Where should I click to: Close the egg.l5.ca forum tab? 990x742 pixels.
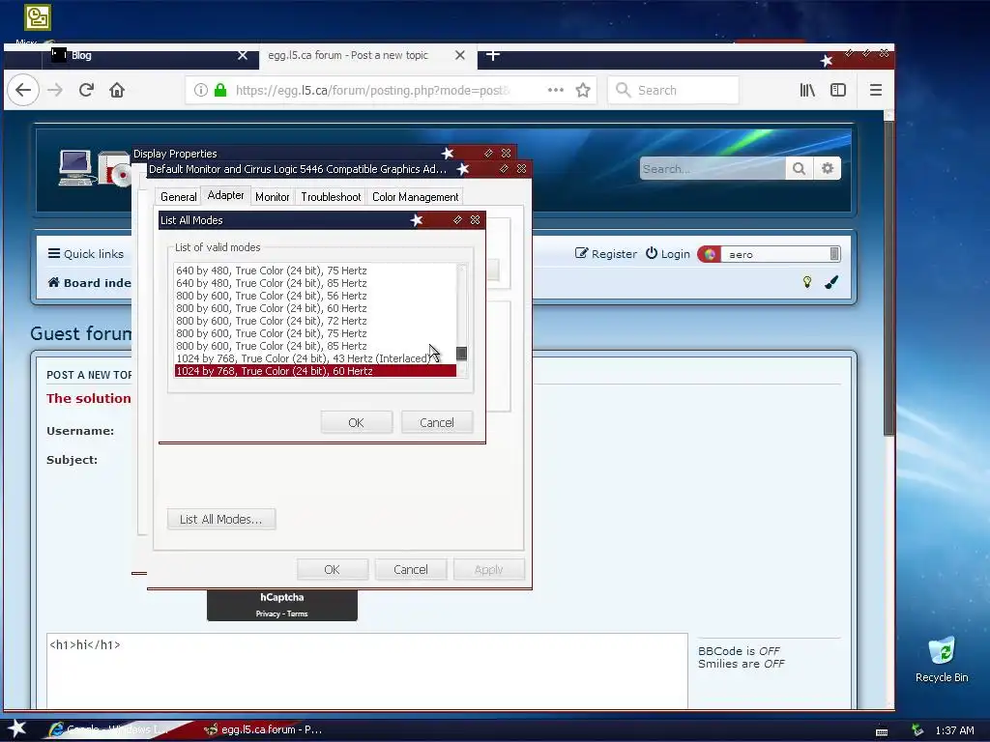[460, 55]
